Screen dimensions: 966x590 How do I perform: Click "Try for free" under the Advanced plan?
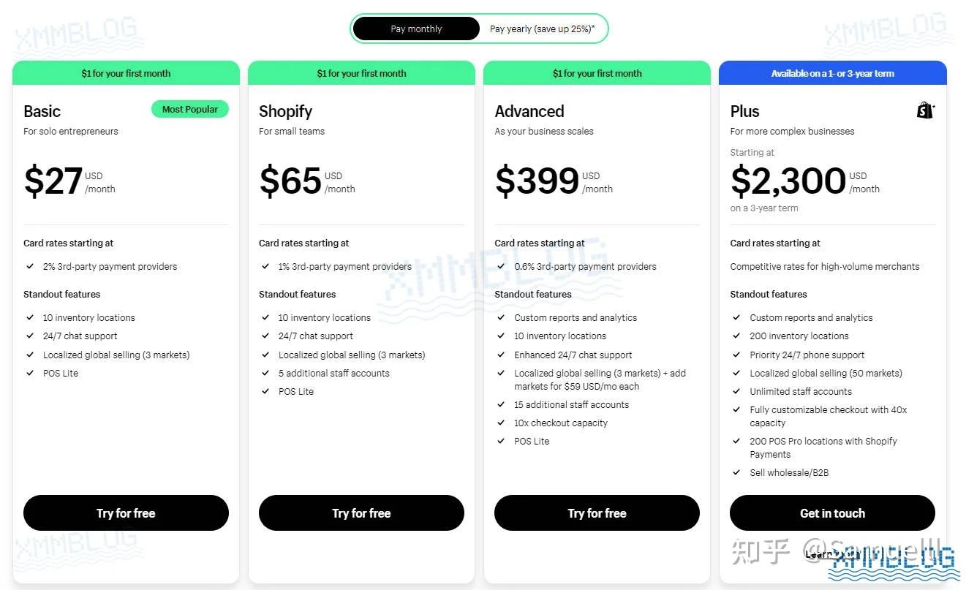pyautogui.click(x=597, y=513)
